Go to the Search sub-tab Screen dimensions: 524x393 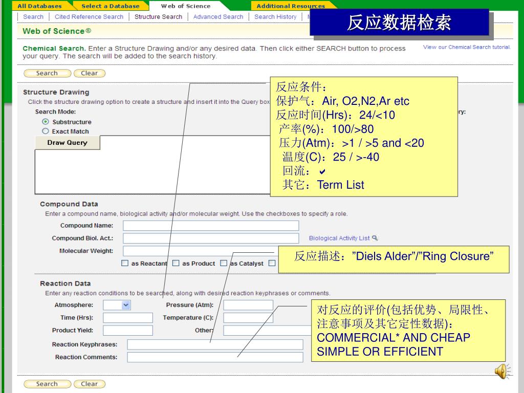coord(33,17)
